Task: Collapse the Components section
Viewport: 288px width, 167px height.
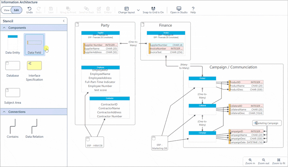Action: 4,28
